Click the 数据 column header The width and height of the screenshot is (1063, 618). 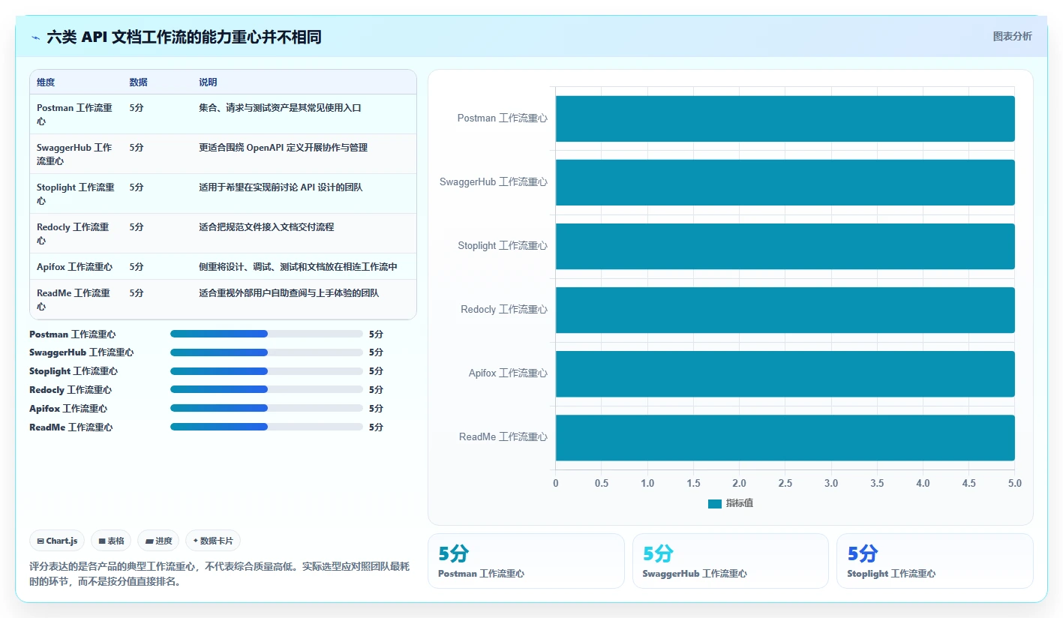point(138,82)
